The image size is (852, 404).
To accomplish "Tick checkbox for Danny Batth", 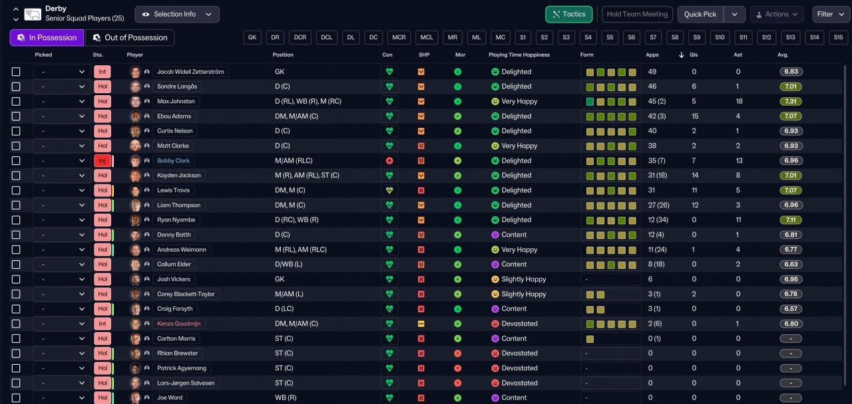I will 16,235.
